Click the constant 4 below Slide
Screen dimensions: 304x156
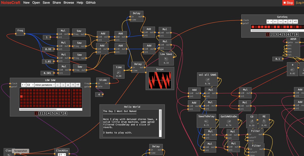click(x=99, y=95)
